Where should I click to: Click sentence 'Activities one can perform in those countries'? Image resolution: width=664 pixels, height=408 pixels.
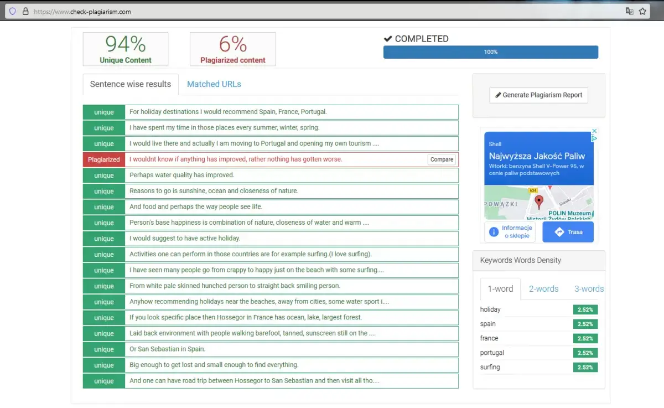pyautogui.click(x=251, y=255)
